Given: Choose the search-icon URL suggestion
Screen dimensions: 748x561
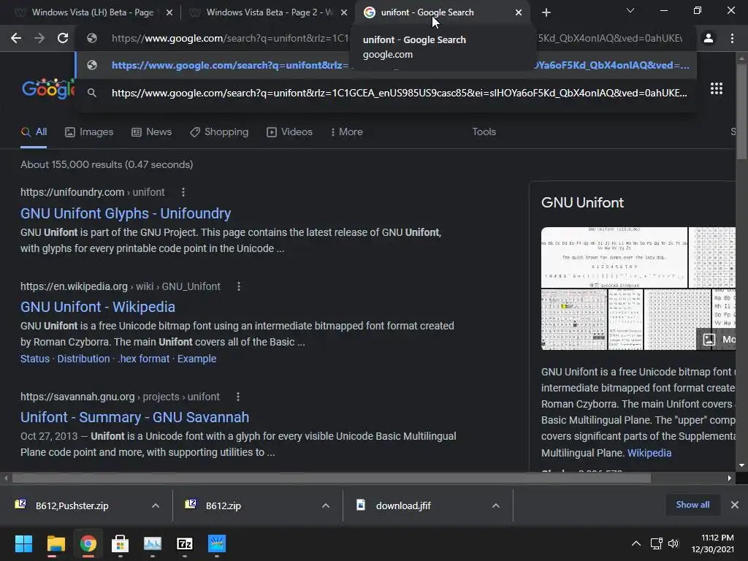Looking at the screenshot, I should 386,93.
